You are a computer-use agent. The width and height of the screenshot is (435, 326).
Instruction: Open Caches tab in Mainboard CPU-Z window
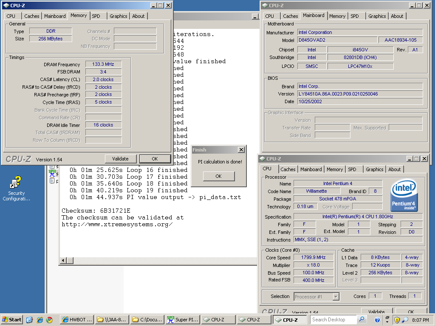291,16
